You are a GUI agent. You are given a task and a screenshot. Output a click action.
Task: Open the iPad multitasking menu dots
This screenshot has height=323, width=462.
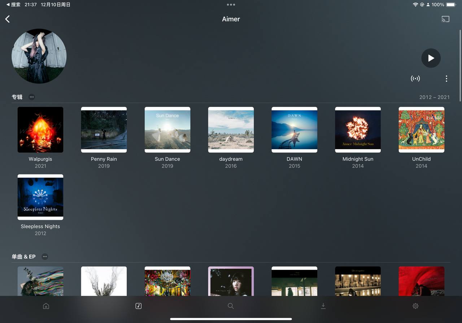[231, 5]
